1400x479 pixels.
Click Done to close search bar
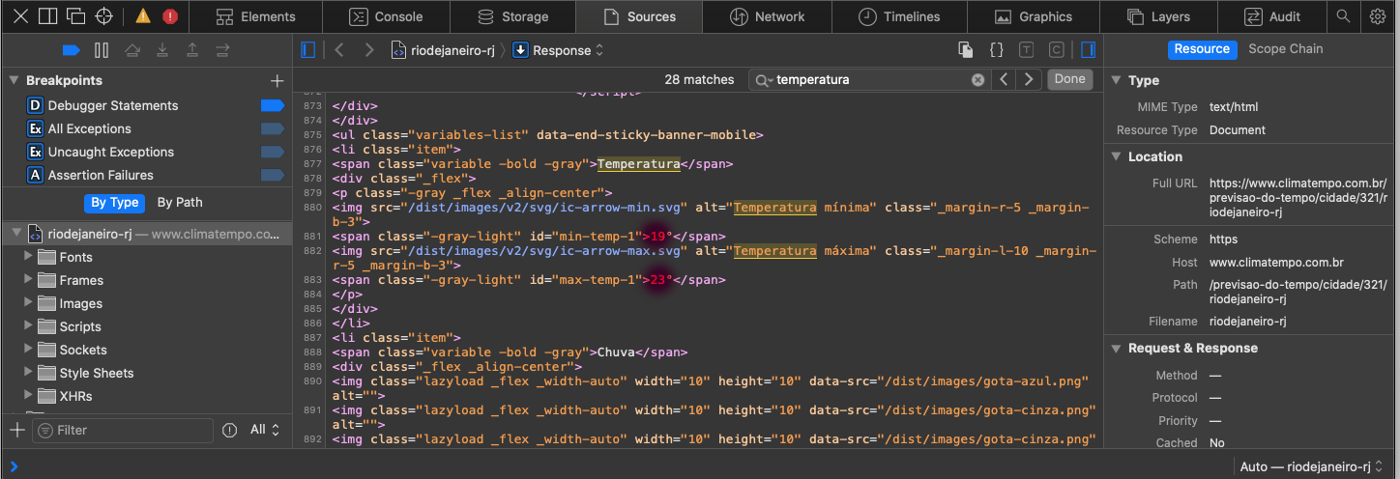coord(1069,79)
